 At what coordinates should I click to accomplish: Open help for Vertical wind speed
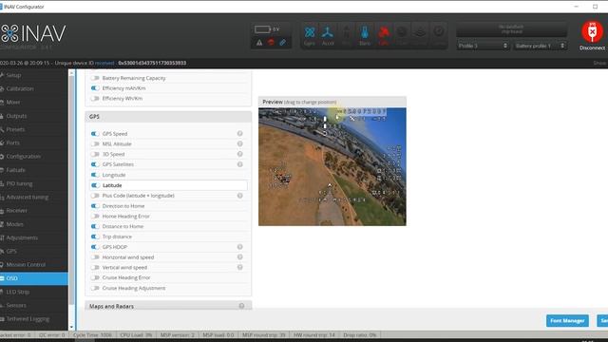[240, 267]
